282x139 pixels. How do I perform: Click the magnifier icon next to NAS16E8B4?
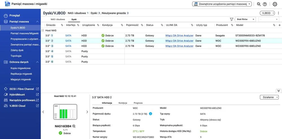(74, 126)
